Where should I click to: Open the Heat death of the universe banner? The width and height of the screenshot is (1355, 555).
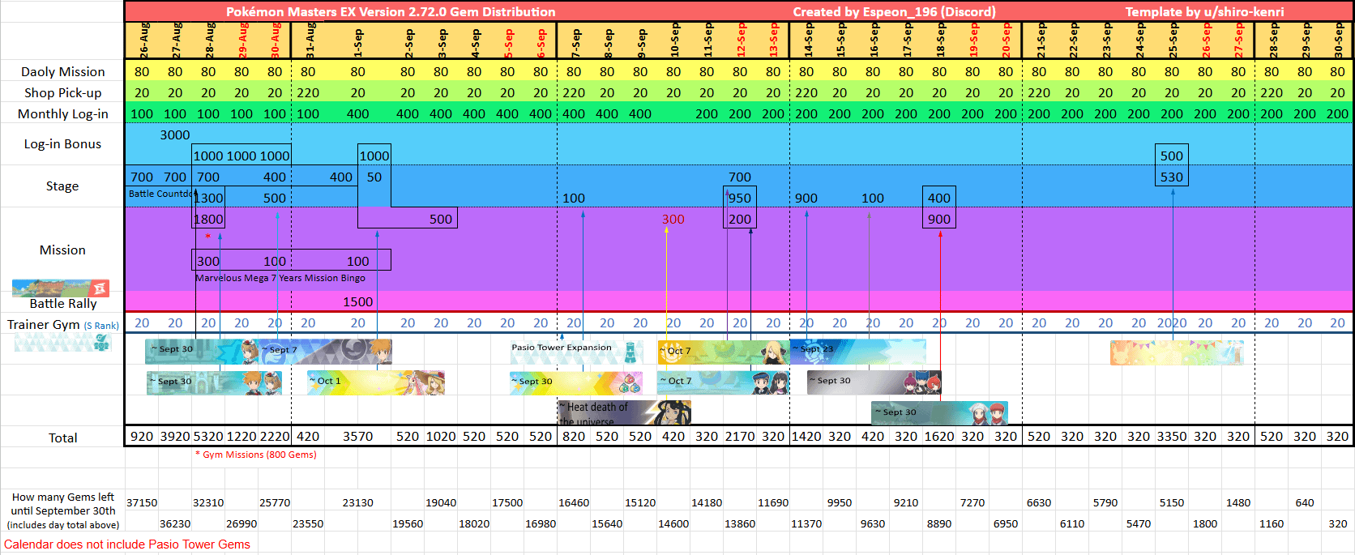click(625, 413)
